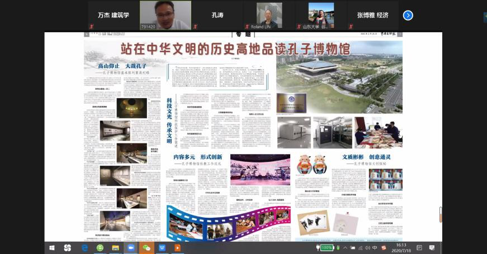This screenshot has height=254, width=487.
Task: Launch Microsoft Edge from the taskbar
Action: click(x=85, y=247)
